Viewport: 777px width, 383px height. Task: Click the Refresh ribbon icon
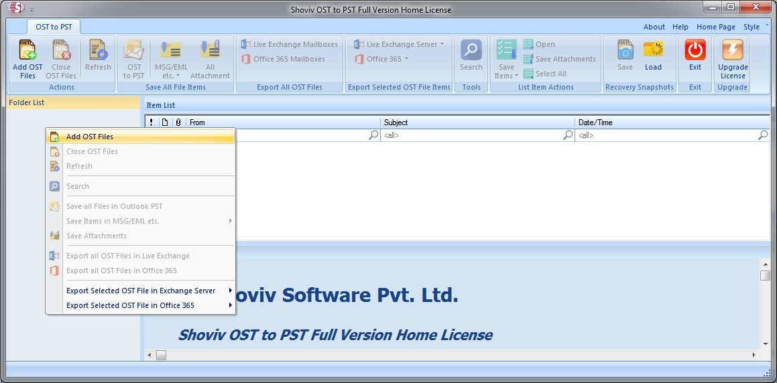pyautogui.click(x=98, y=51)
